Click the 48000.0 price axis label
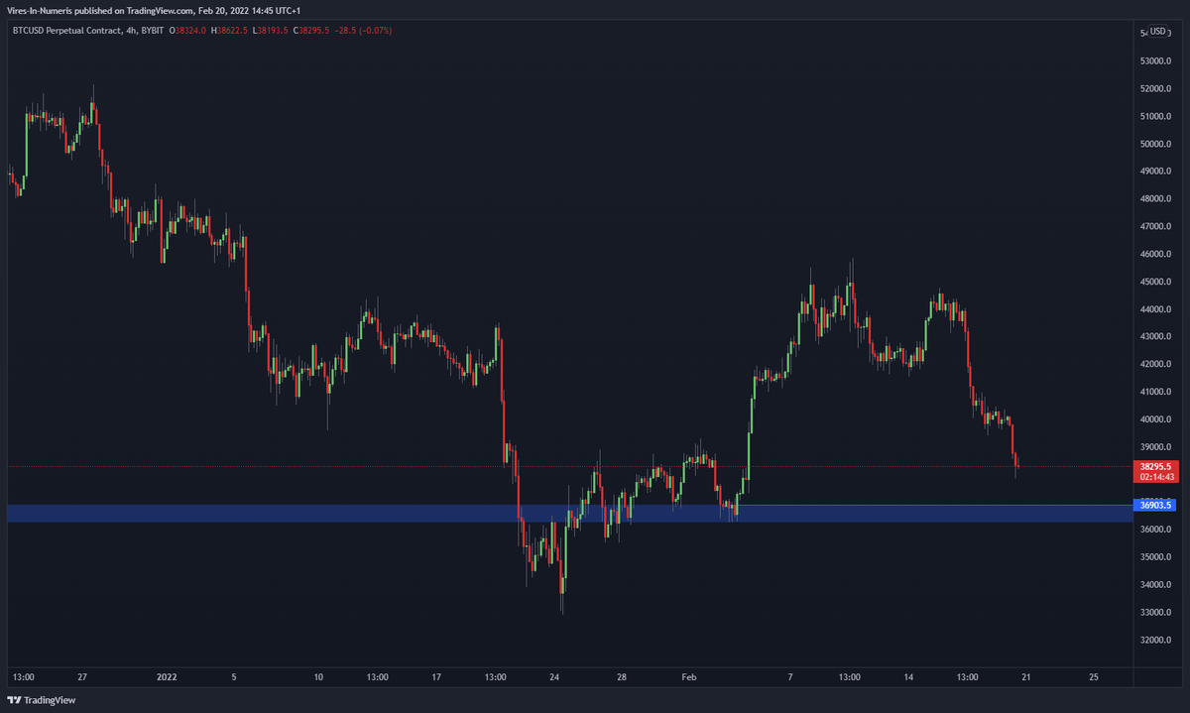The height and width of the screenshot is (713, 1190). tap(1155, 199)
